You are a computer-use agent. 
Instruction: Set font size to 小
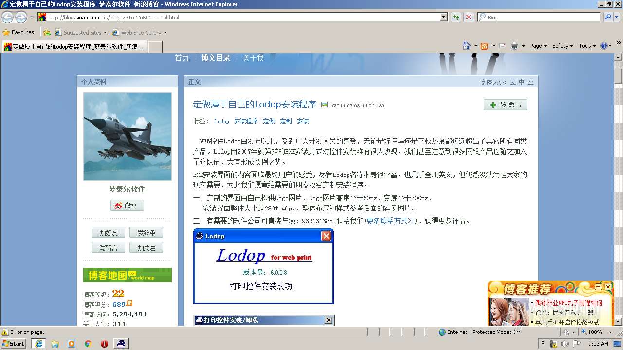(x=531, y=82)
